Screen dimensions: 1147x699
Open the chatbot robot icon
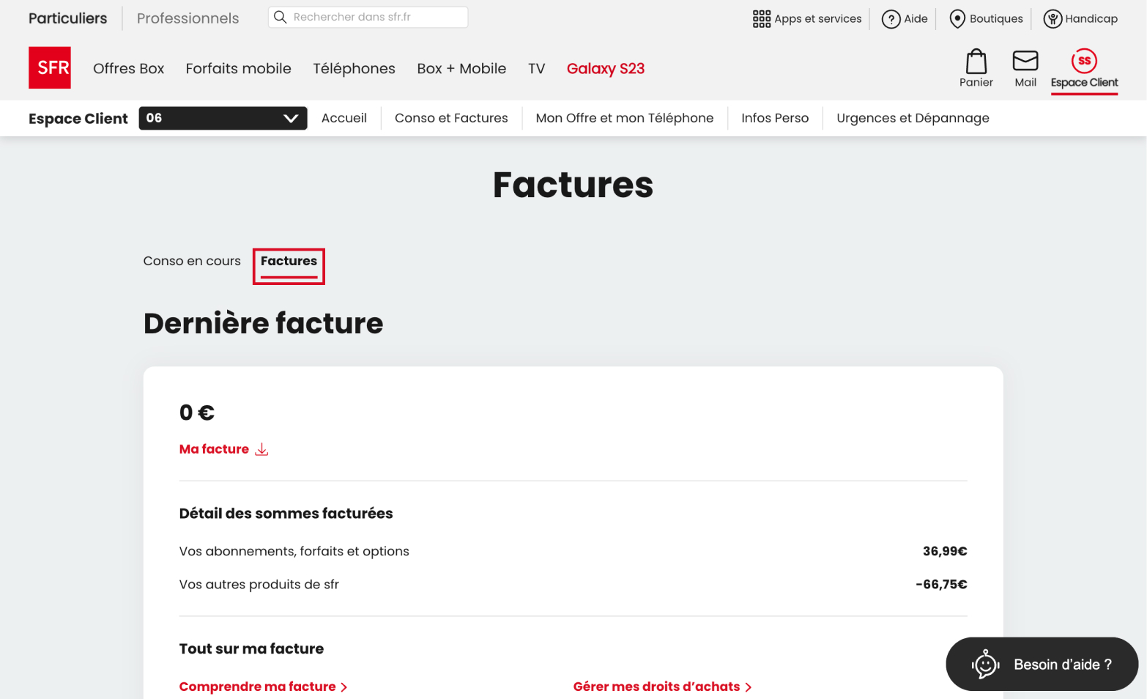(x=984, y=664)
